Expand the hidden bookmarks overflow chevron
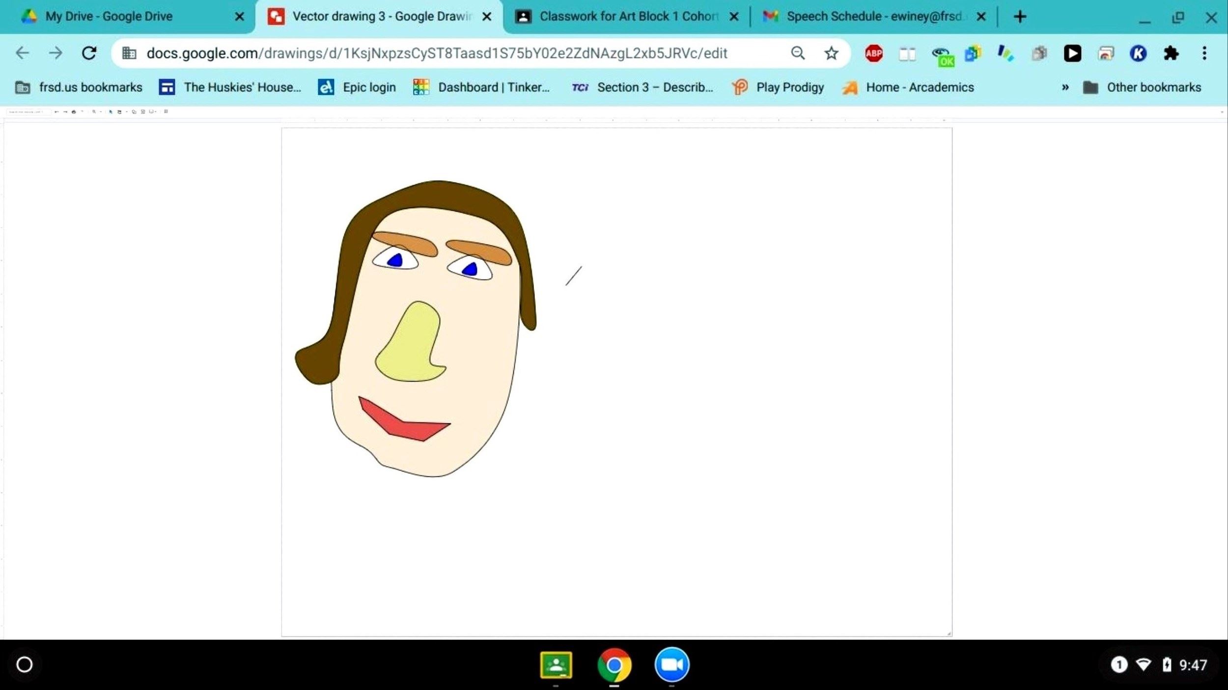The image size is (1228, 690). coord(1065,87)
